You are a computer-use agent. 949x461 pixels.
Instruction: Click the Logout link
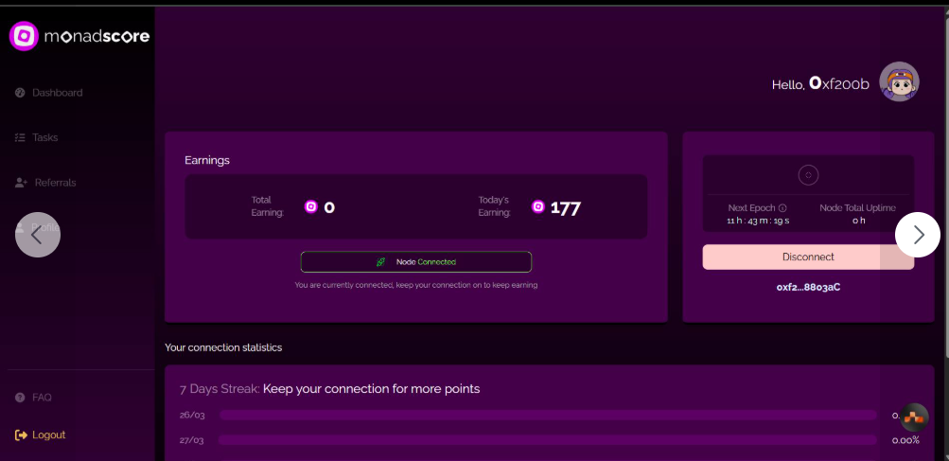(x=40, y=434)
